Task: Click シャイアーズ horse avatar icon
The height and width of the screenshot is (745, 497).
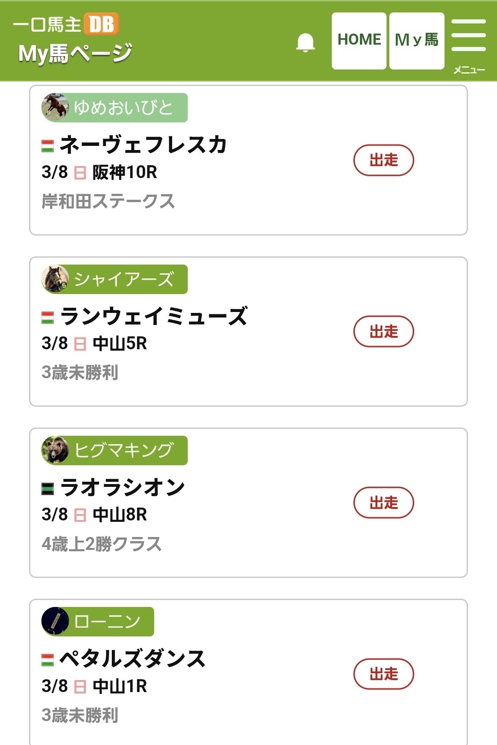Action: [55, 279]
